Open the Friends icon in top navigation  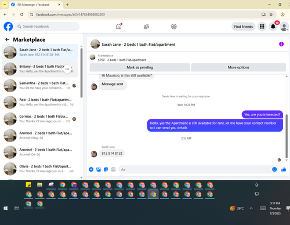[x=146, y=27]
